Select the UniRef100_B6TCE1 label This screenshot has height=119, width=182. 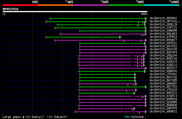(x=163, y=46)
